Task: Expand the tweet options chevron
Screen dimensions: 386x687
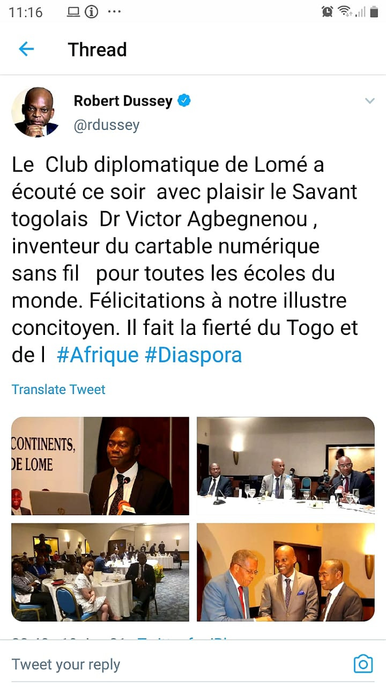Action: coord(369,101)
